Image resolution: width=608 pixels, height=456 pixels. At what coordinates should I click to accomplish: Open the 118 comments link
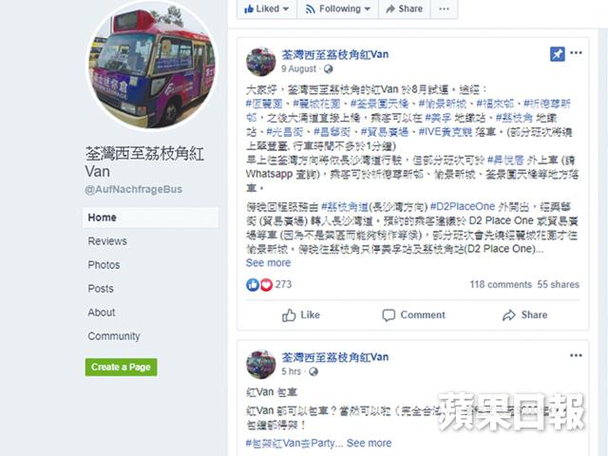tap(501, 284)
